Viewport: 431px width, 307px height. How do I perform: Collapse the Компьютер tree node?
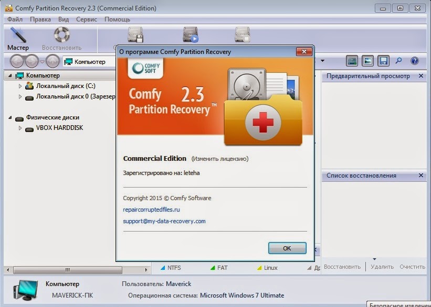pos(10,75)
